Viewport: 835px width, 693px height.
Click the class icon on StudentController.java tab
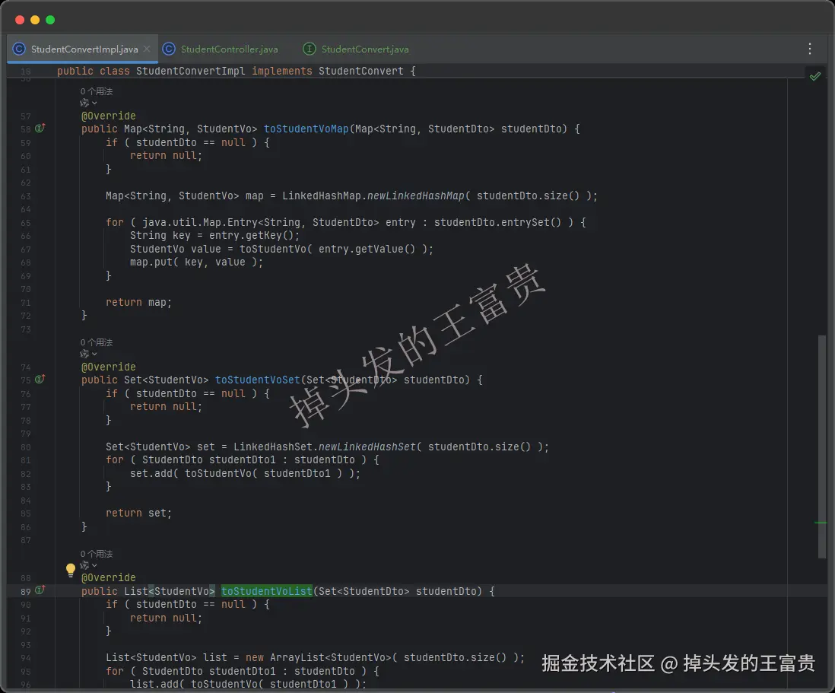point(169,49)
